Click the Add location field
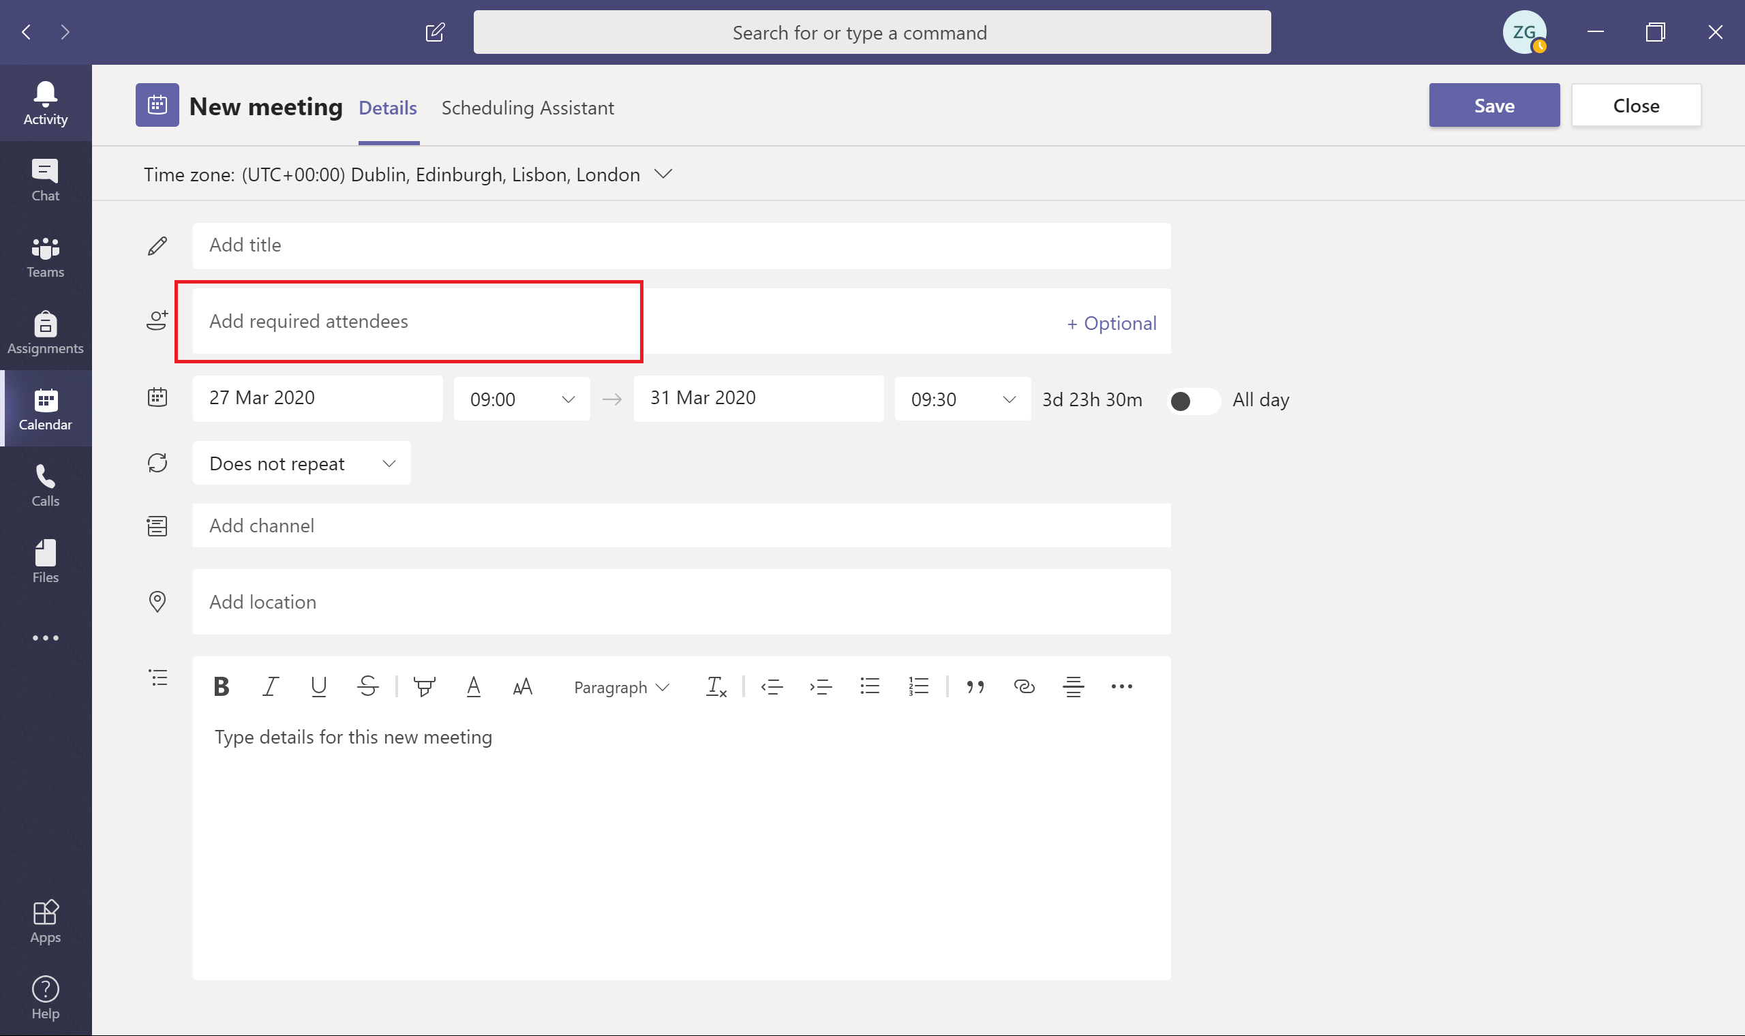This screenshot has height=1036, width=1745. tap(681, 602)
